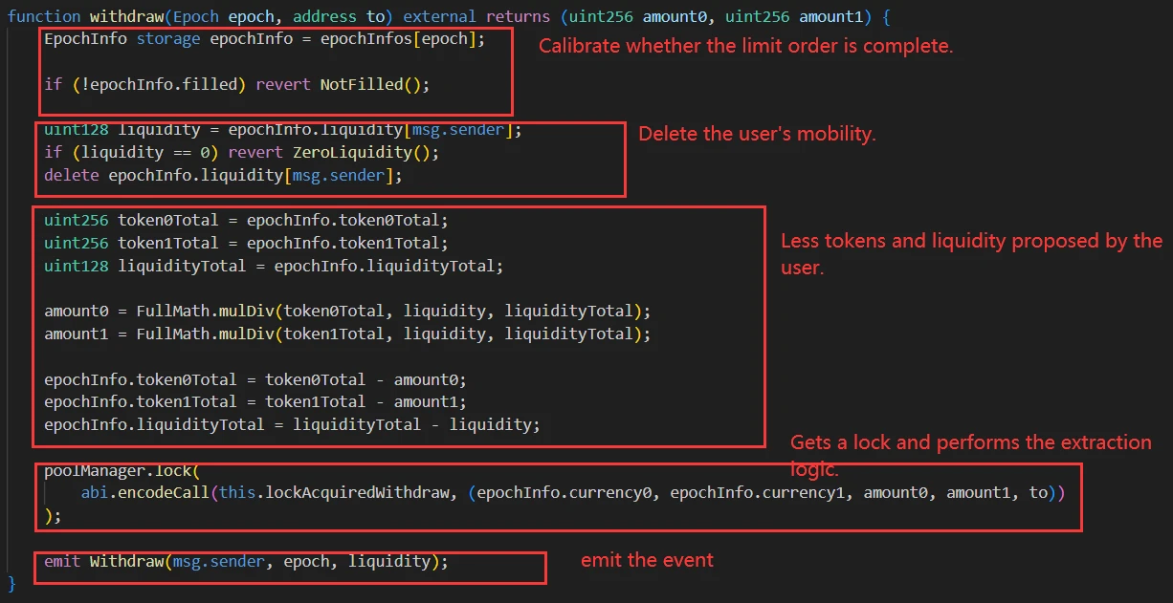Click the poolManager.lock( call

pos(122,471)
